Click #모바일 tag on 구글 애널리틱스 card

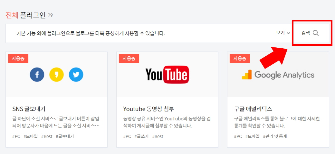pos(252,136)
